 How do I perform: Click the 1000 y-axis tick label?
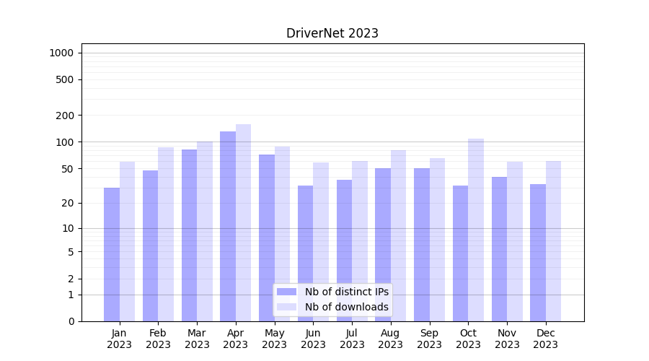tap(61, 53)
